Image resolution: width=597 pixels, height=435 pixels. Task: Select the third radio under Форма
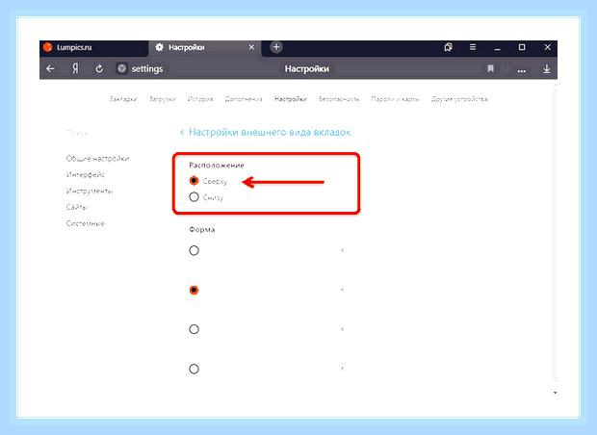click(x=194, y=329)
